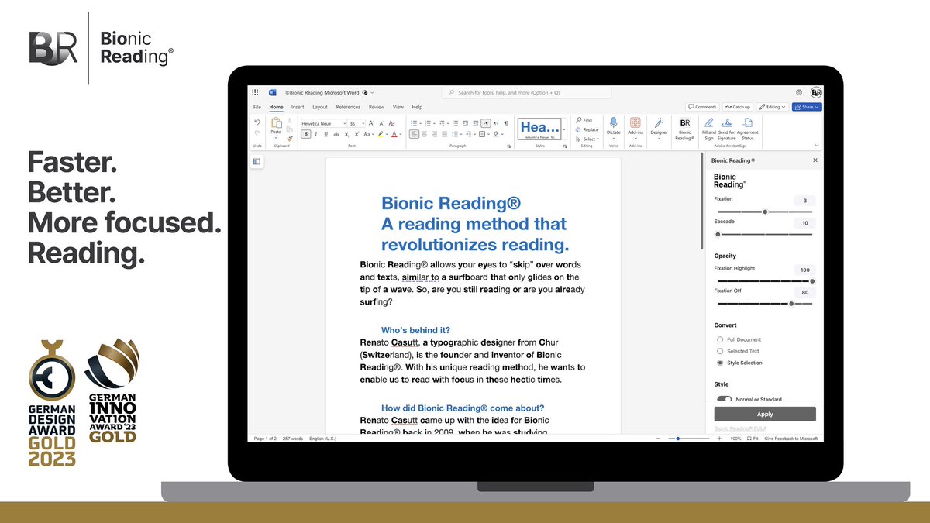The width and height of the screenshot is (930, 523).
Task: Click Find in Editing group
Action: point(584,120)
